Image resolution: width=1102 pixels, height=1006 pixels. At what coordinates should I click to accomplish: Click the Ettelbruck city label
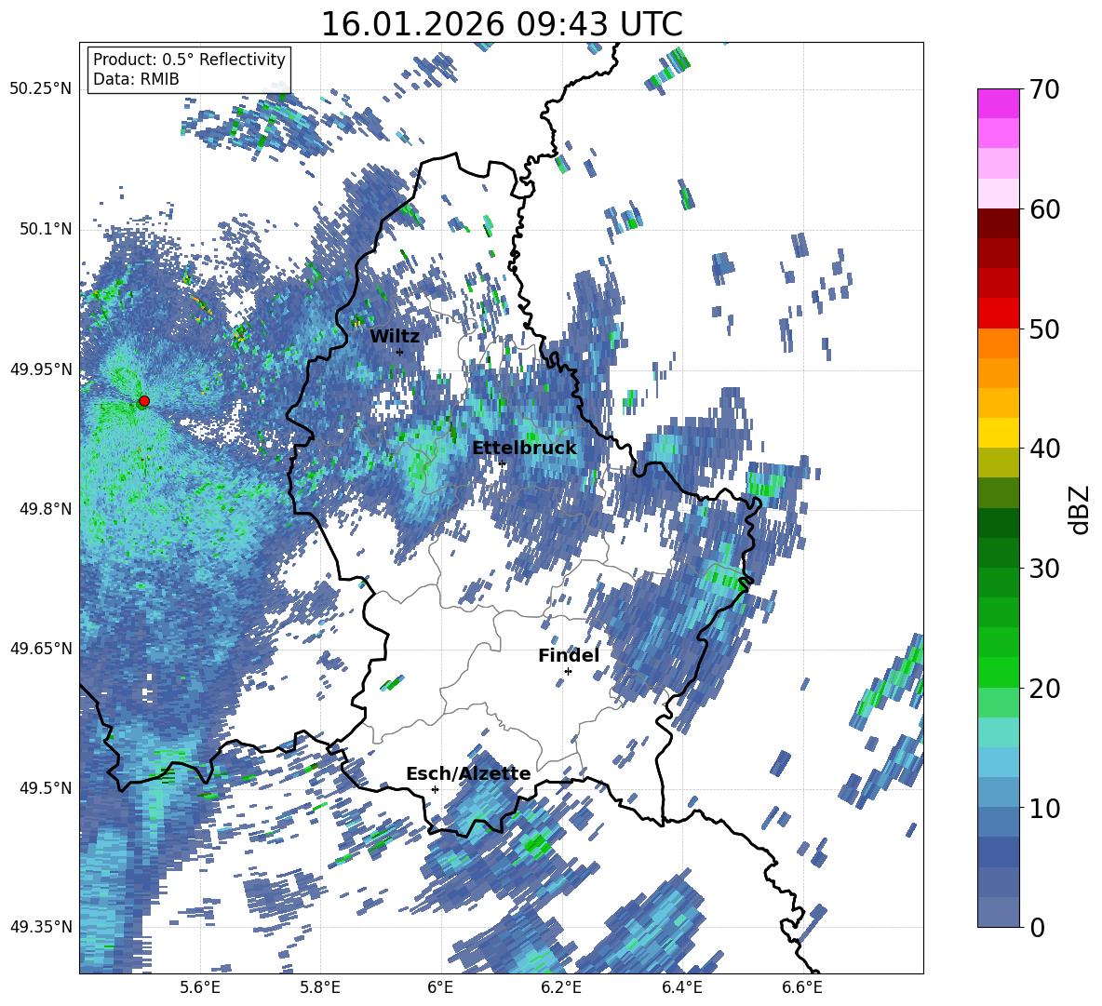point(524,448)
